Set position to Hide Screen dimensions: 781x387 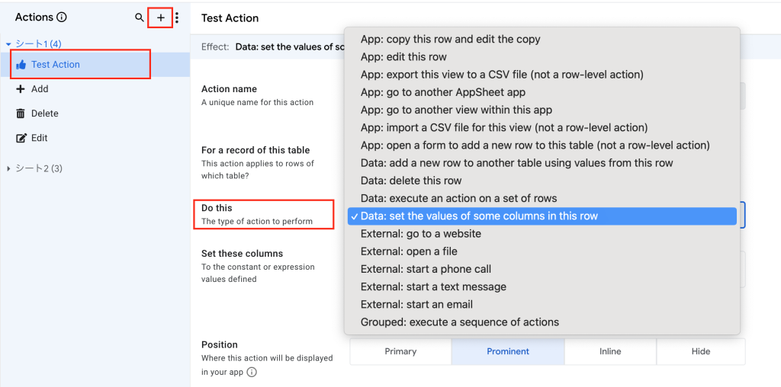click(700, 351)
